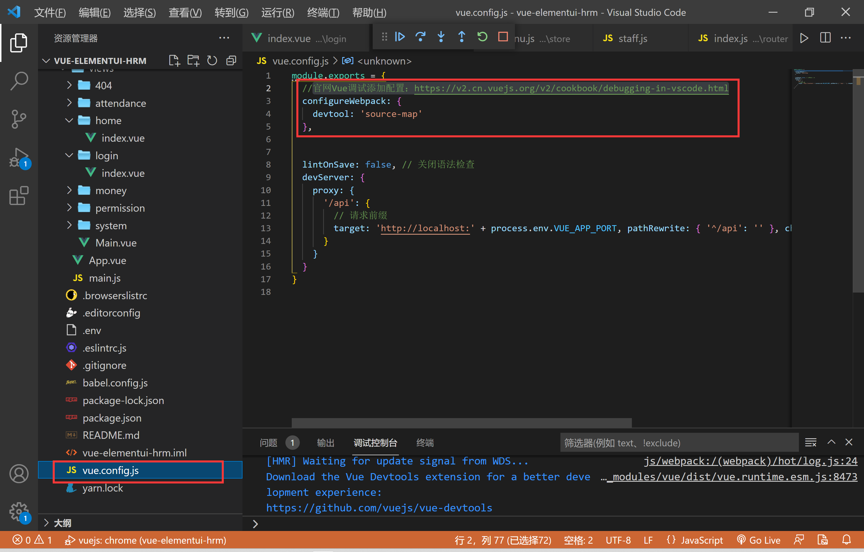Image resolution: width=864 pixels, height=552 pixels.
Task: Select debug configuration vuejs: chrome
Action: pyautogui.click(x=145, y=540)
